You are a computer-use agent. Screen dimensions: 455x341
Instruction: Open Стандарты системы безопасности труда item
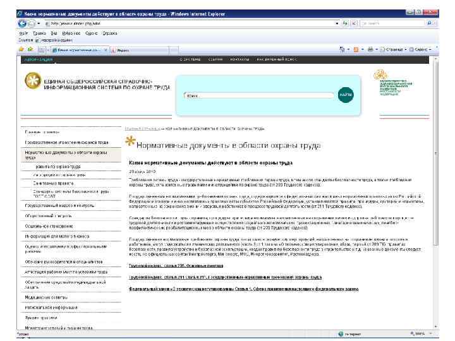point(71,194)
